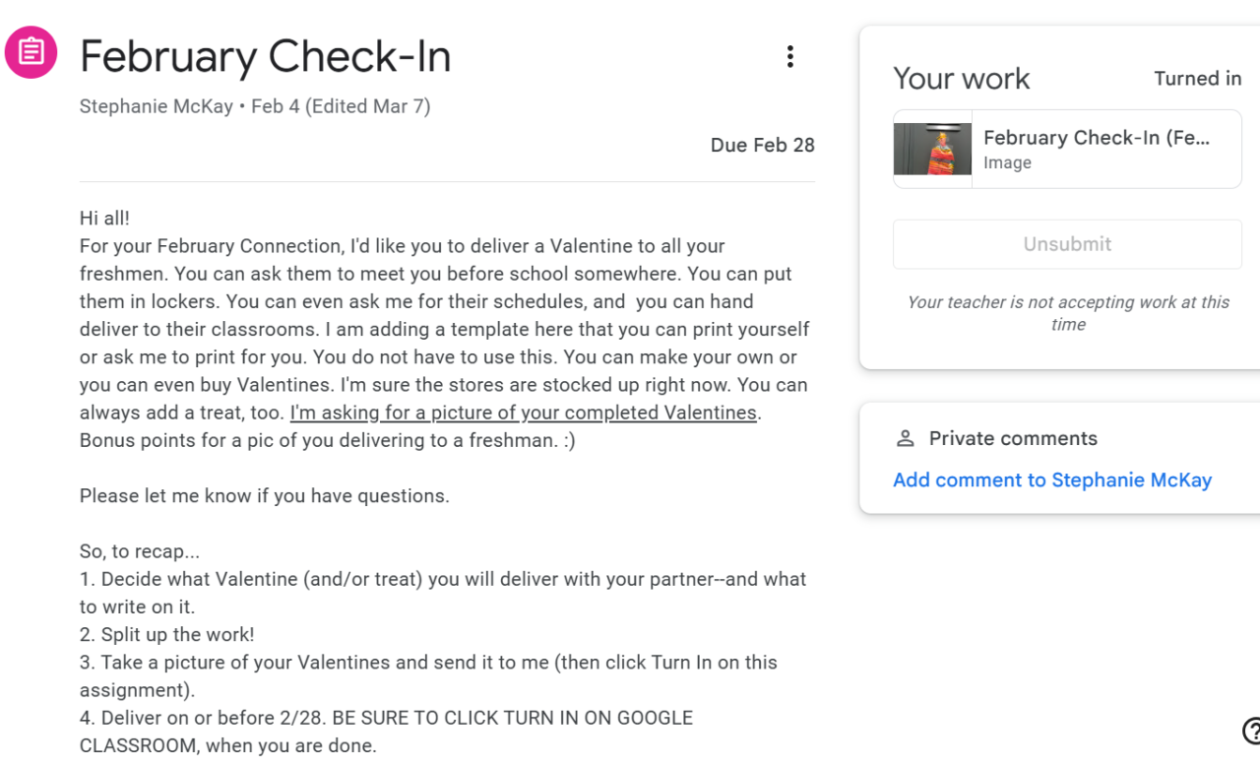Add comment to Stephanie McKay
Screen dimensions: 1260x767
point(1051,480)
